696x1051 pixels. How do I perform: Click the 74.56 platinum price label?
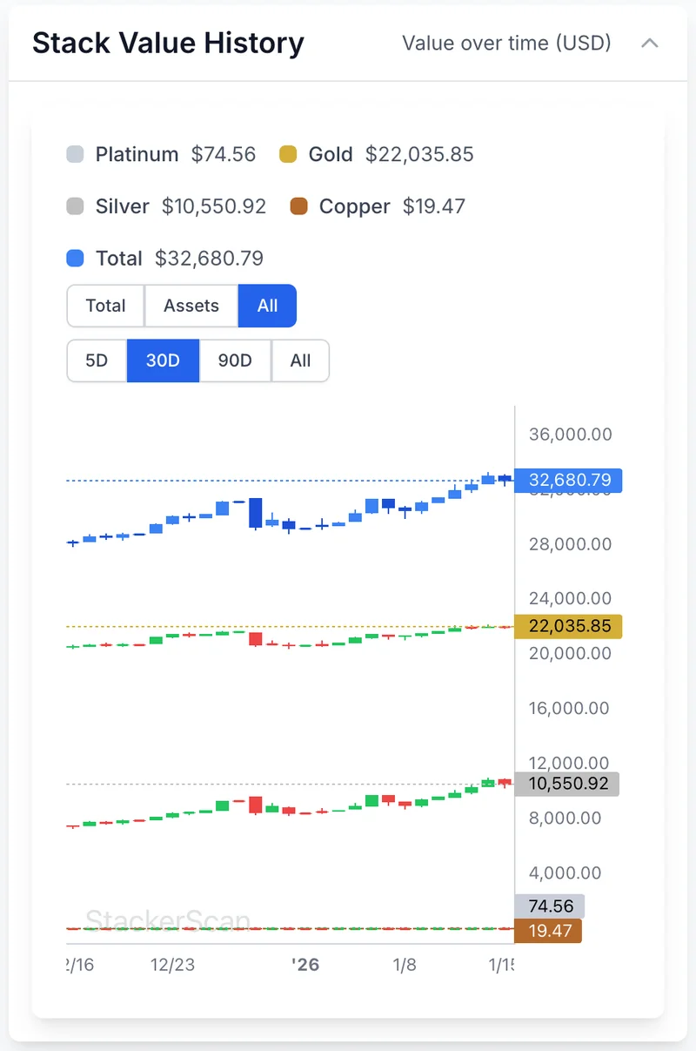tap(550, 906)
